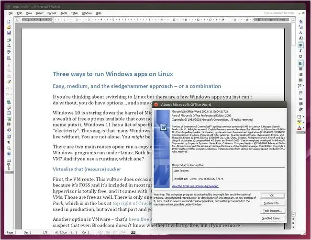Viewport: 311px width, 240px height.
Task: Click the Tables and Borders icon
Action: click(x=9, y=107)
